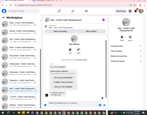
Task: Open the Andy apartment conversation
Action: (20, 24)
